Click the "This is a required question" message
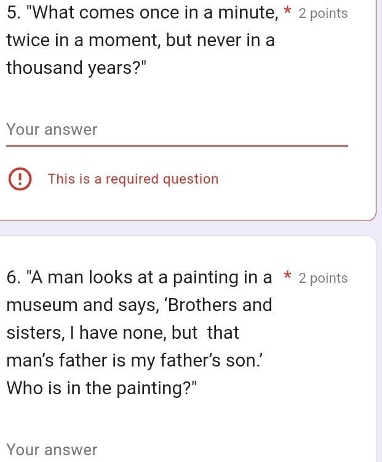This screenshot has height=462, width=382. point(133,179)
